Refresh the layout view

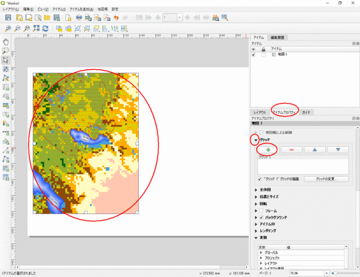pyautogui.click(x=46, y=29)
